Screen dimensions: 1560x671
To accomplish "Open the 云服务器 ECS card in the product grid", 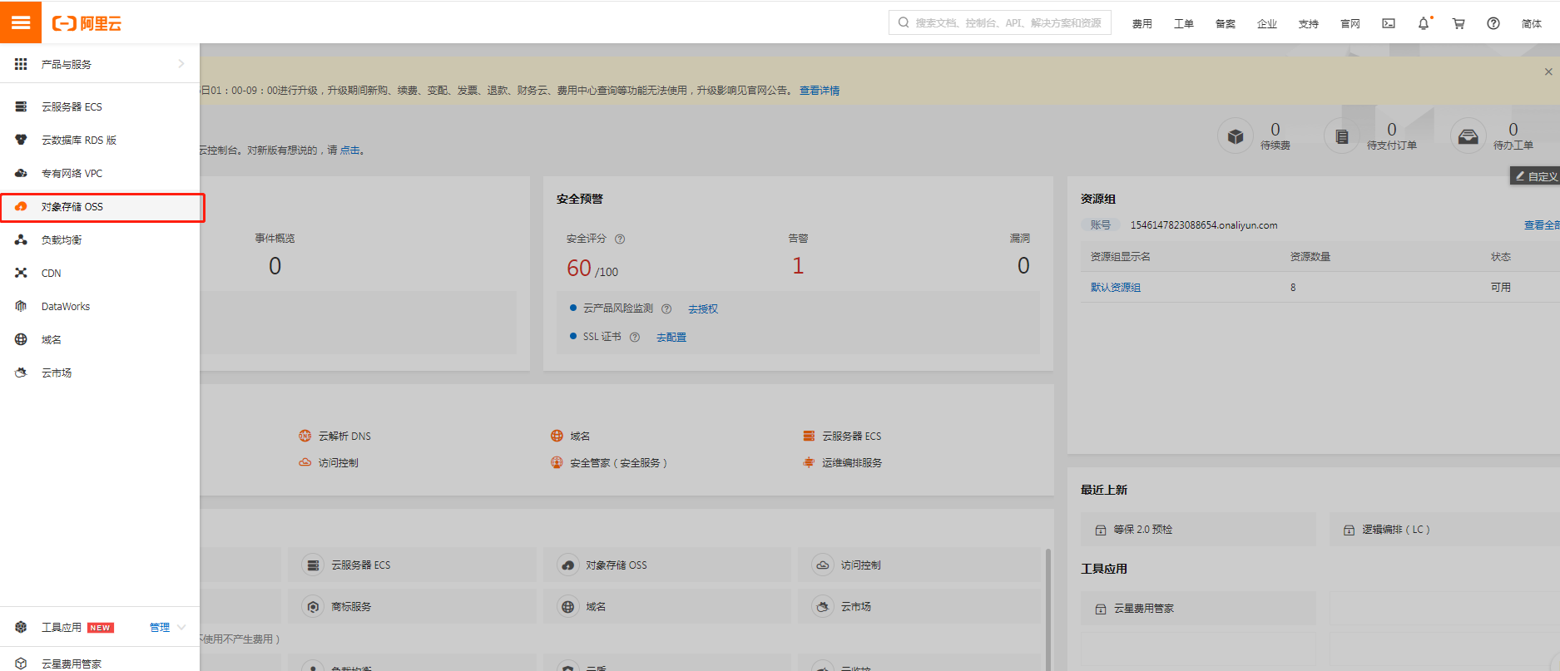I will pos(412,565).
